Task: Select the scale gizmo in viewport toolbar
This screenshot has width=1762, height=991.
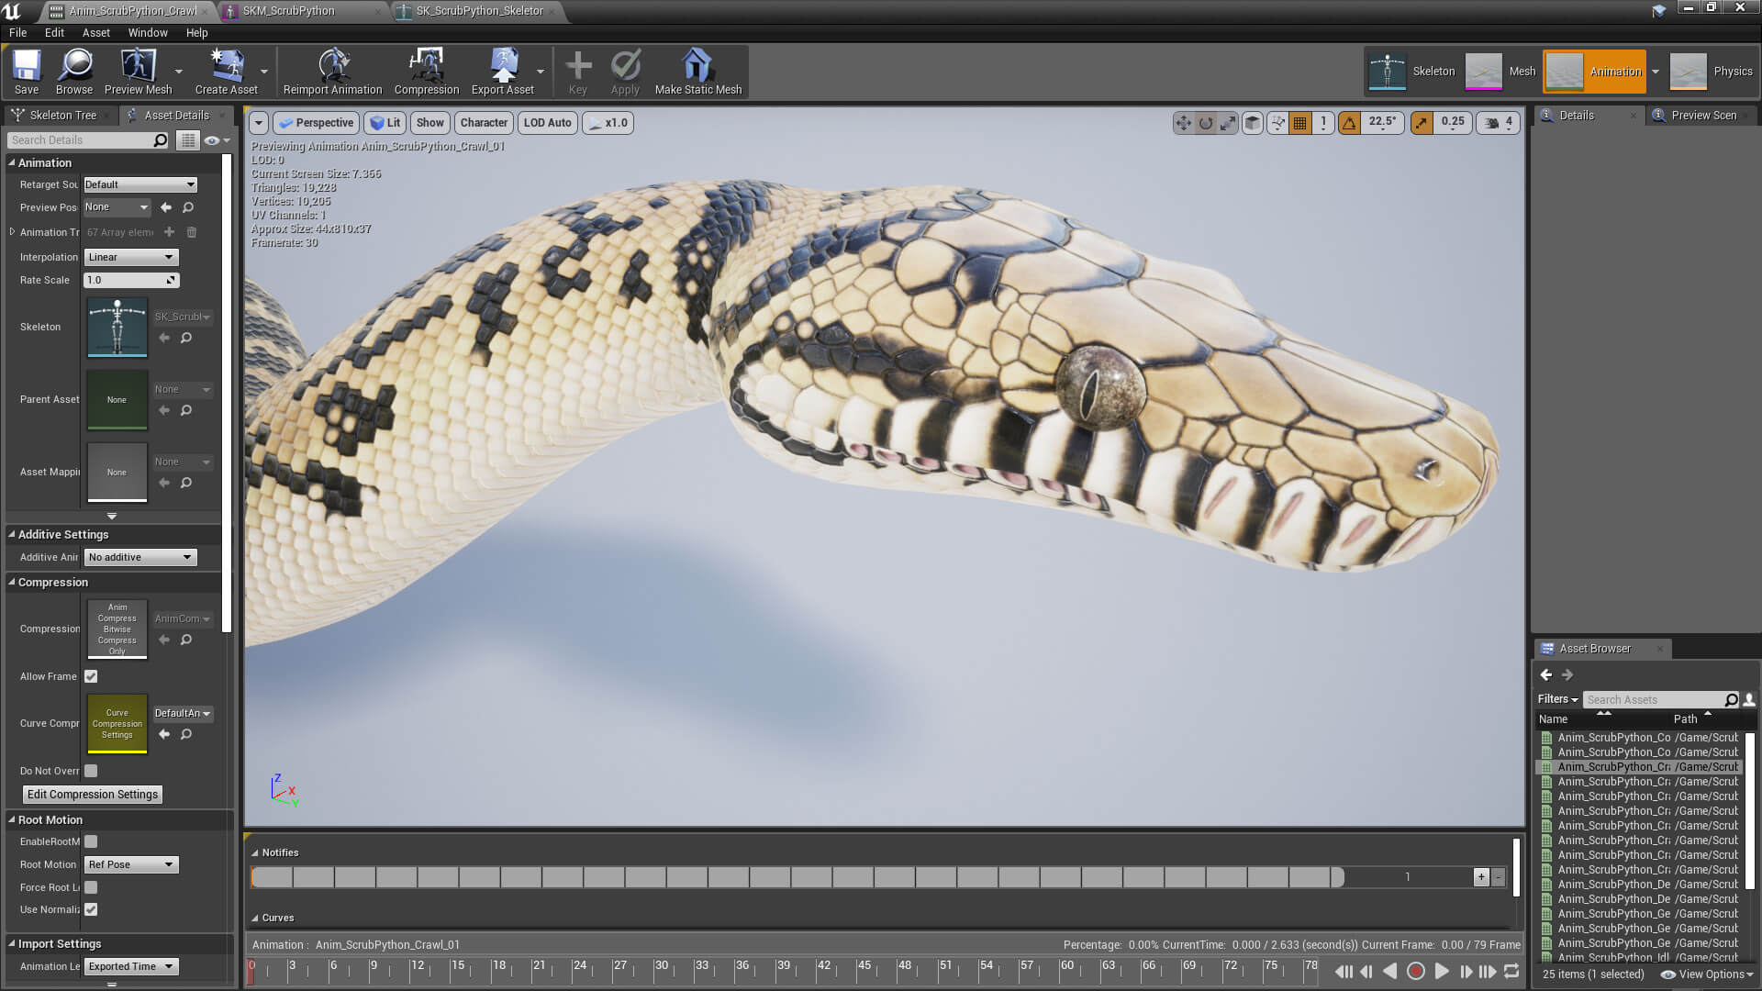Action: click(x=1228, y=123)
